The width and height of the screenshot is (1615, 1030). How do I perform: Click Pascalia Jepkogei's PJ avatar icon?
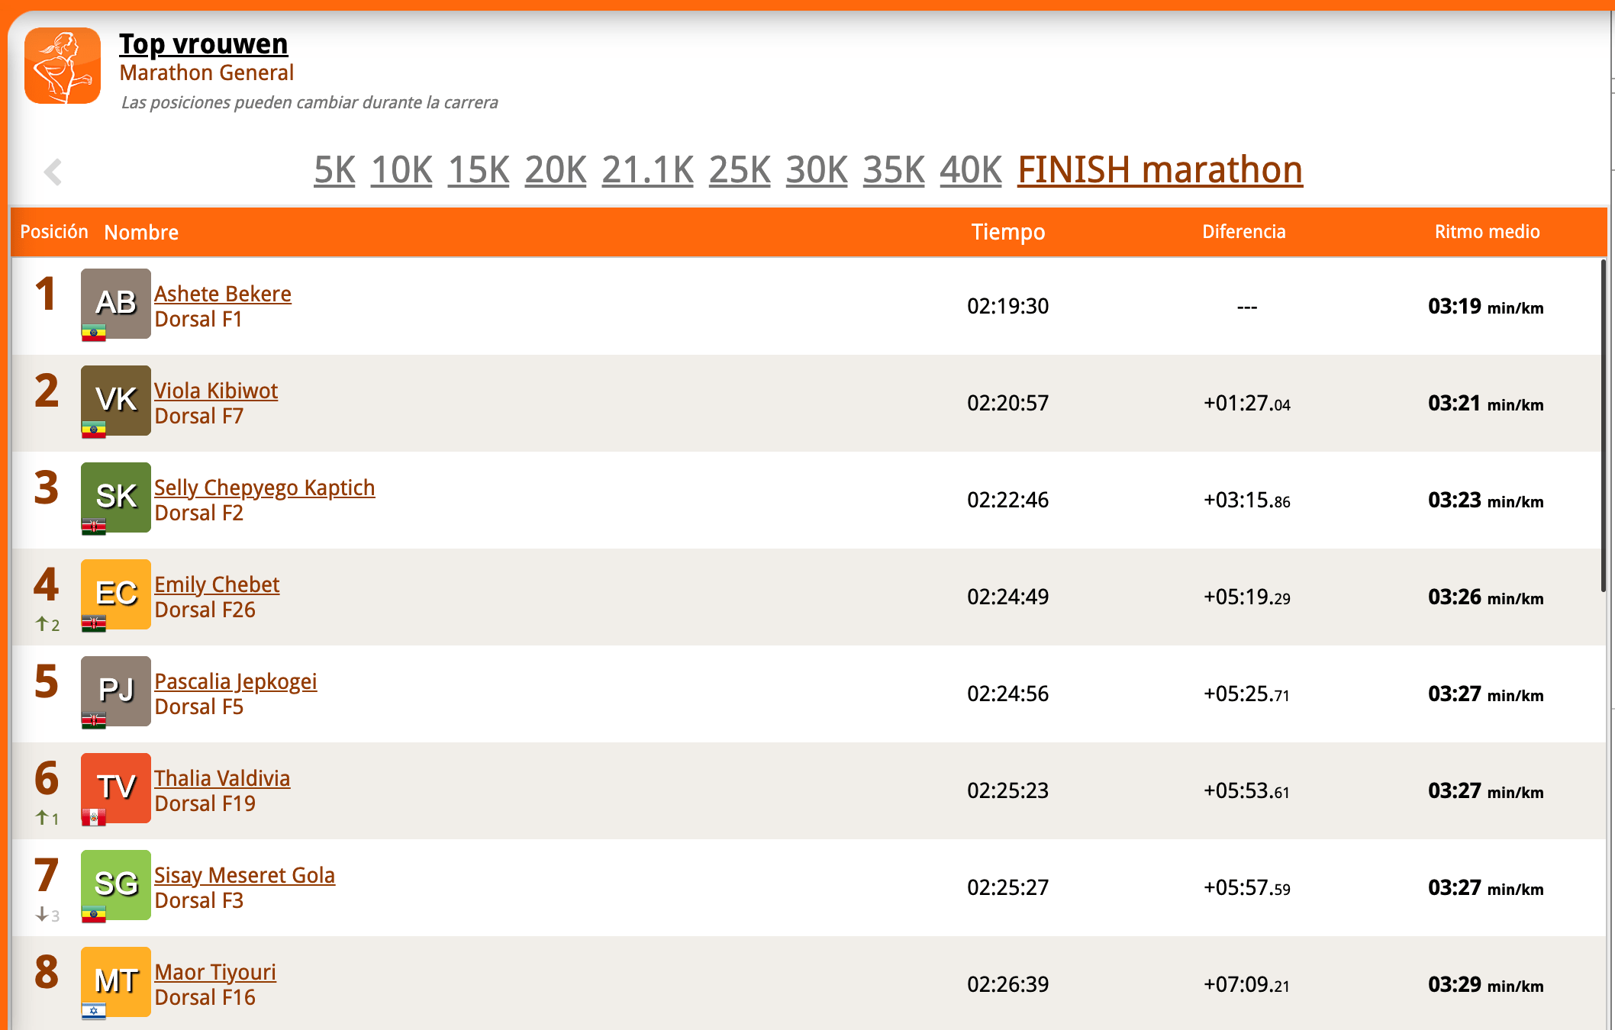116,690
